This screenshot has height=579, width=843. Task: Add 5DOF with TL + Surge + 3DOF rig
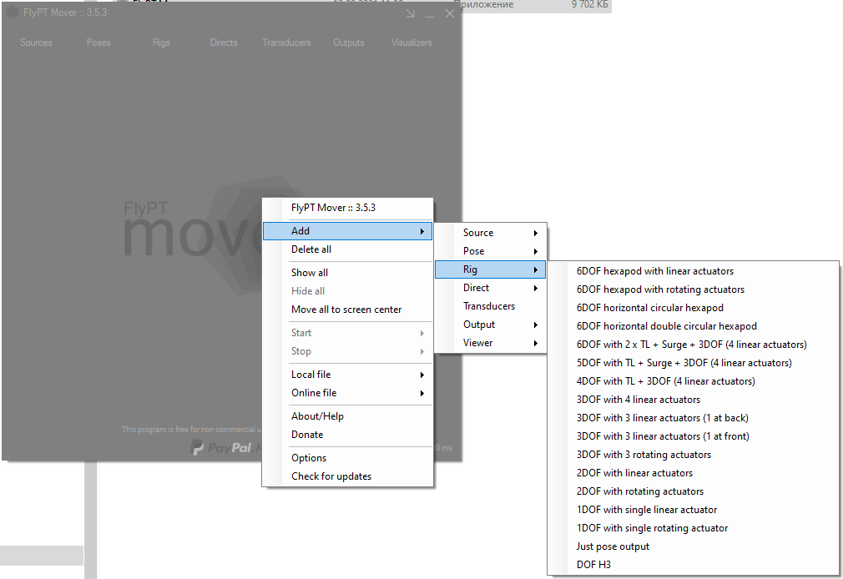tap(693, 363)
